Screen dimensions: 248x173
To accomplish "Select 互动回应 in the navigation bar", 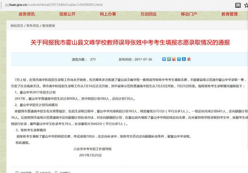I will [x=148, y=14].
